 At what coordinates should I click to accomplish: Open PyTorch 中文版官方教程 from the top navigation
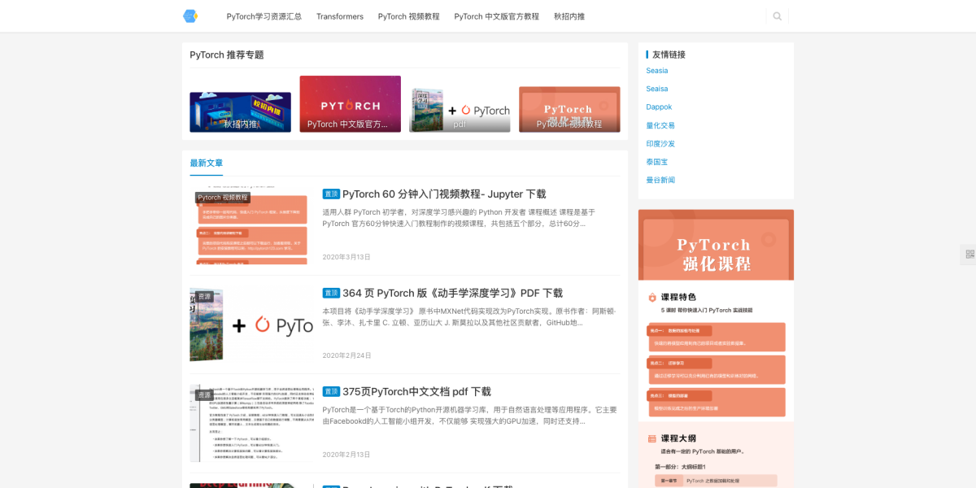click(x=495, y=15)
